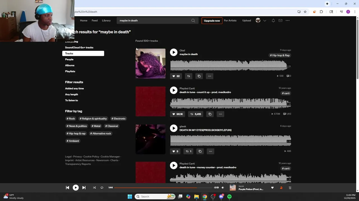This screenshot has width=359, height=201.
Task: Open more options for 'maybe in death'
Action: point(210,76)
